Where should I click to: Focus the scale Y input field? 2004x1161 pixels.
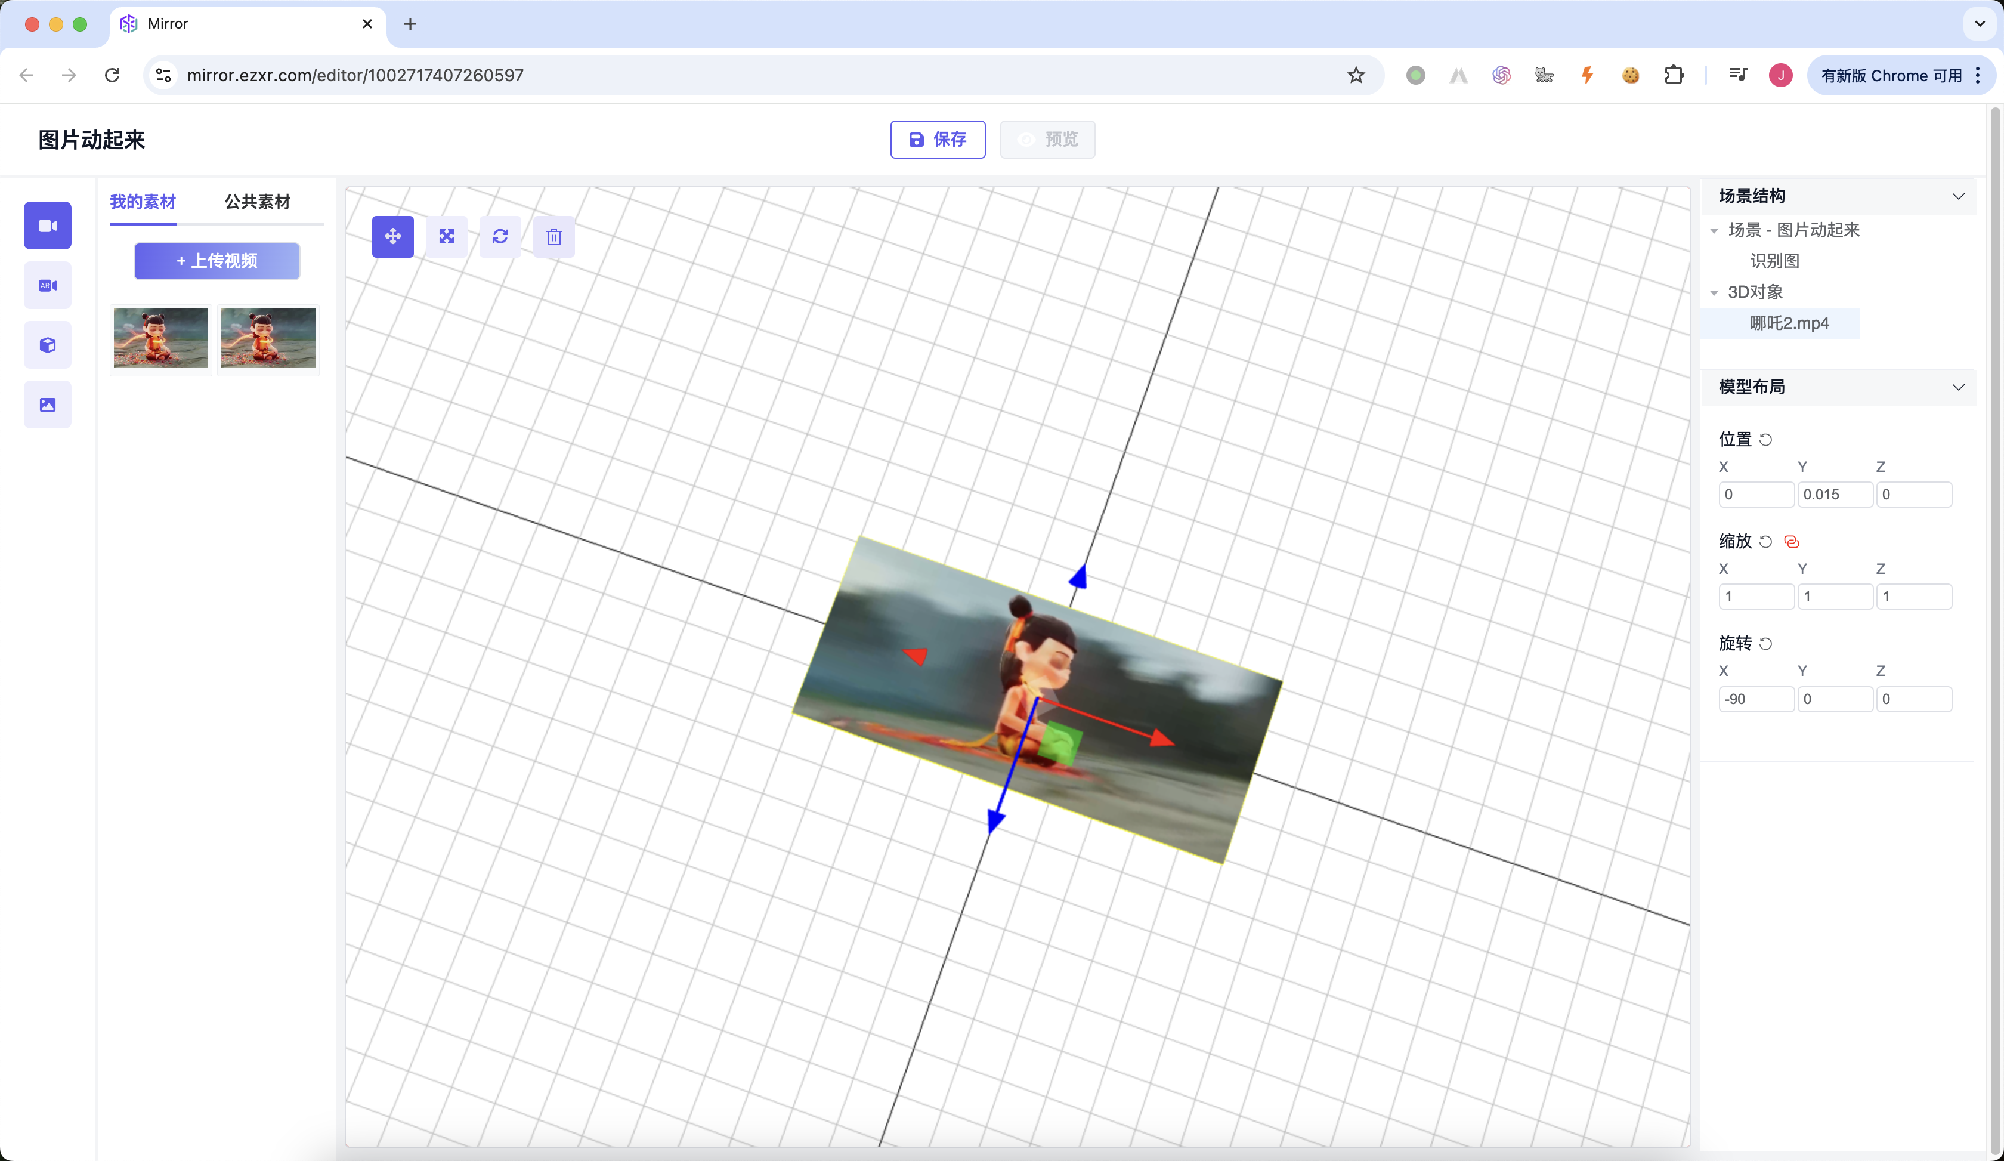point(1835,597)
